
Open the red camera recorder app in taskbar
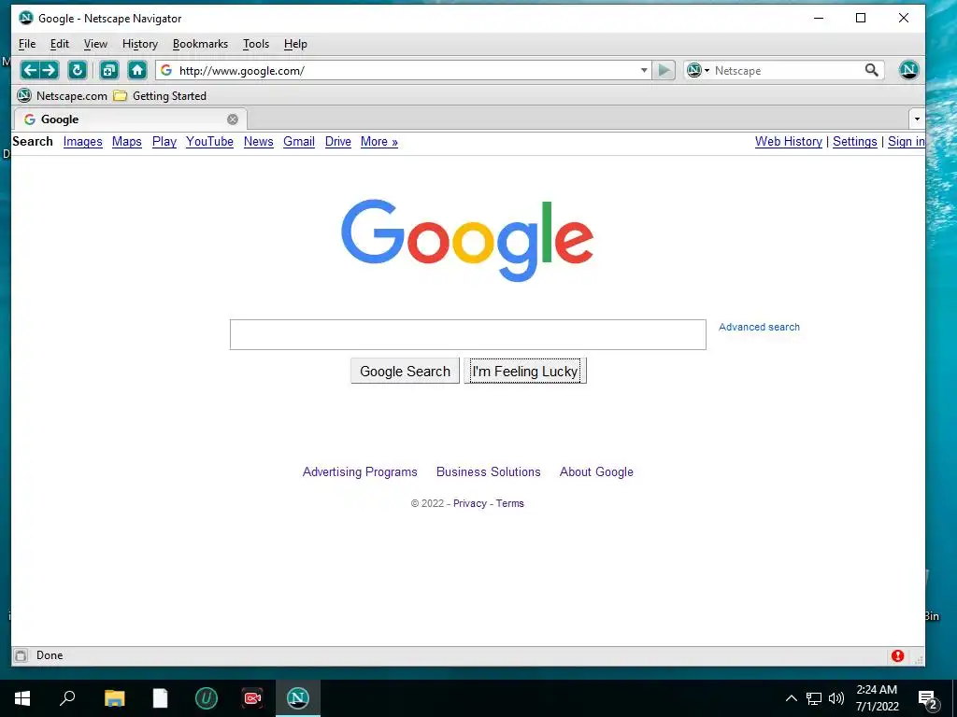coord(252,698)
